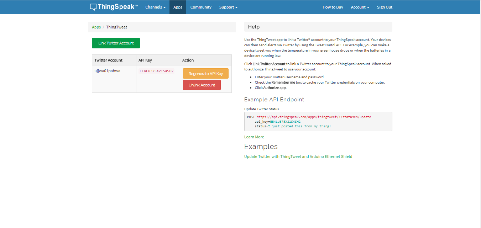Click the Link Twitter Account button
This screenshot has width=481, height=228.
coord(116,43)
